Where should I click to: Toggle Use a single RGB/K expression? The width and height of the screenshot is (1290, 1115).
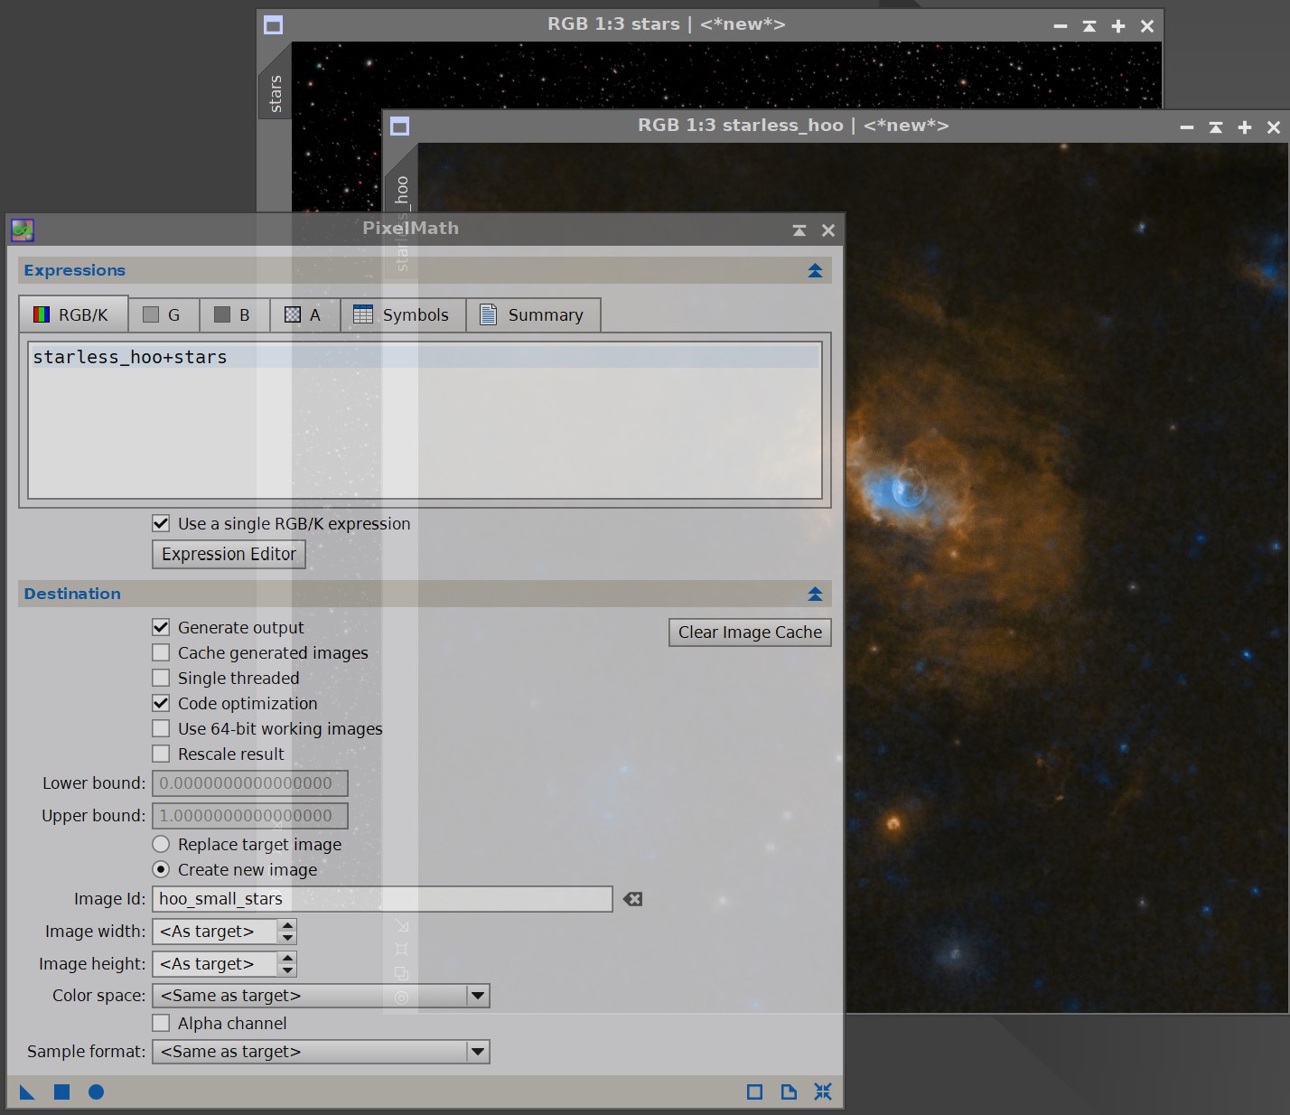(x=161, y=523)
